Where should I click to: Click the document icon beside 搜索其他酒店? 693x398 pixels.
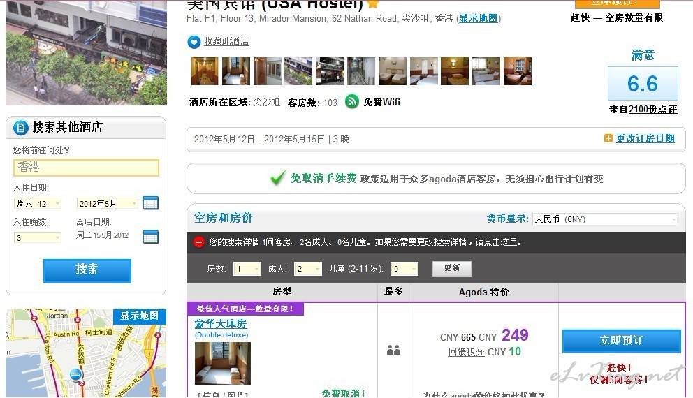(21, 128)
